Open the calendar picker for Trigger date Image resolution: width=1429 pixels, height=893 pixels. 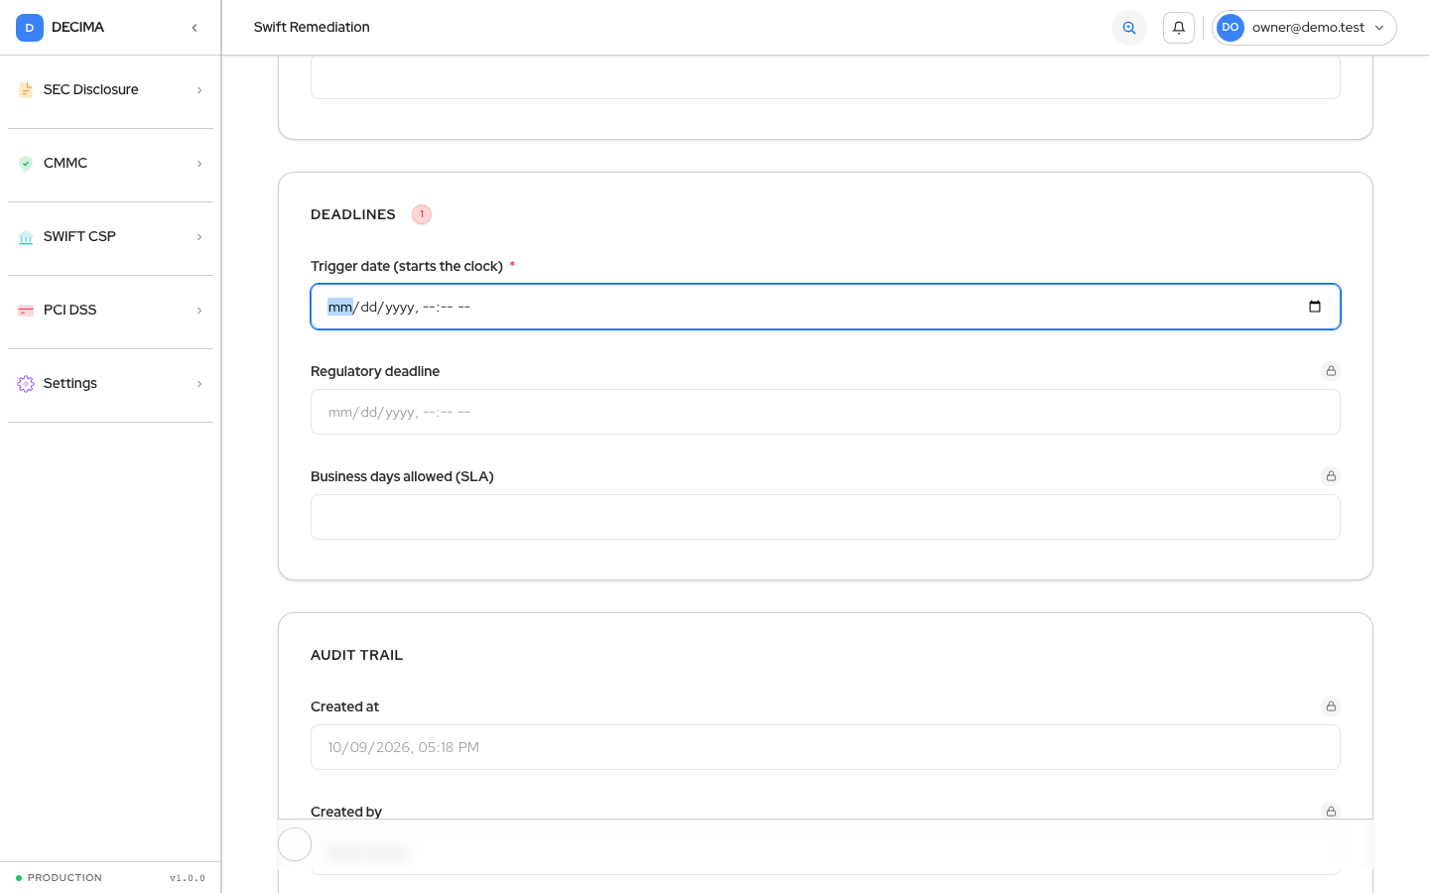pos(1315,307)
